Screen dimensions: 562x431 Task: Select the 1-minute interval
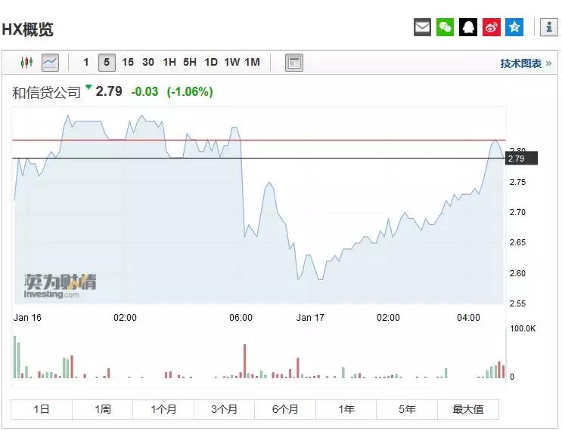coord(86,63)
